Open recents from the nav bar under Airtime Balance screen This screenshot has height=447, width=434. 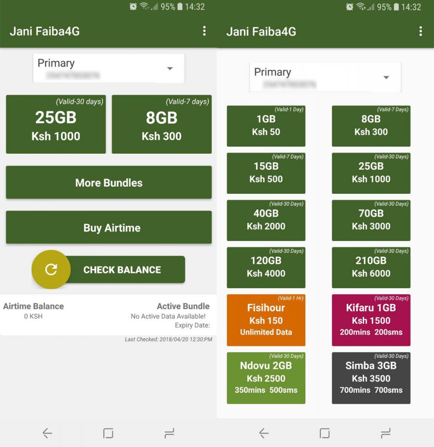click(169, 433)
